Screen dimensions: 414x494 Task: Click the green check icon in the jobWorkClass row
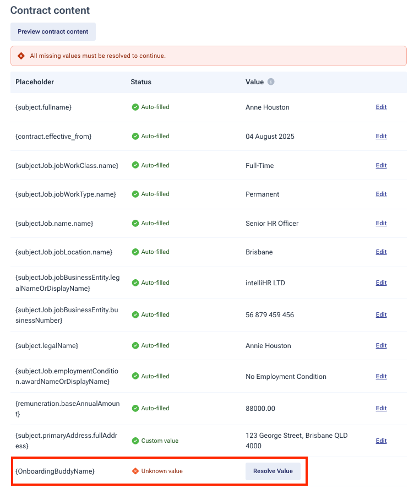(135, 165)
